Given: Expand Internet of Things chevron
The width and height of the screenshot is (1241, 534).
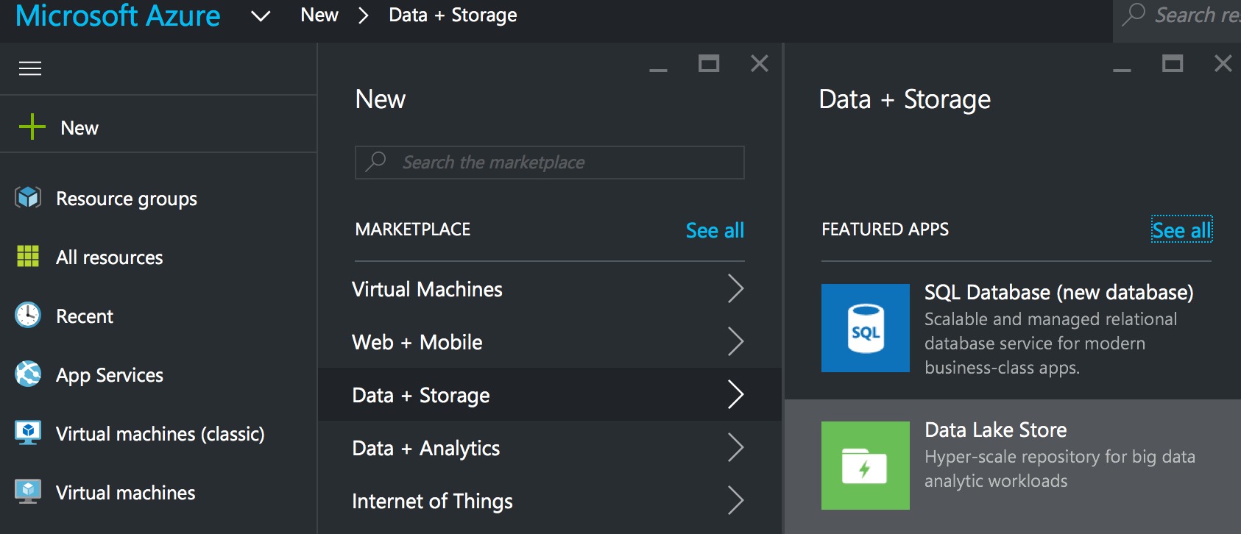Looking at the screenshot, I should click(x=735, y=501).
